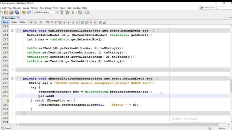Switch editor to History view
This screenshot has width=232, height=130.
23,22
